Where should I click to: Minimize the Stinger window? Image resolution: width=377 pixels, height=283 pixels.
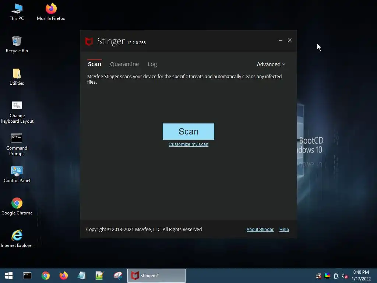tap(280, 40)
